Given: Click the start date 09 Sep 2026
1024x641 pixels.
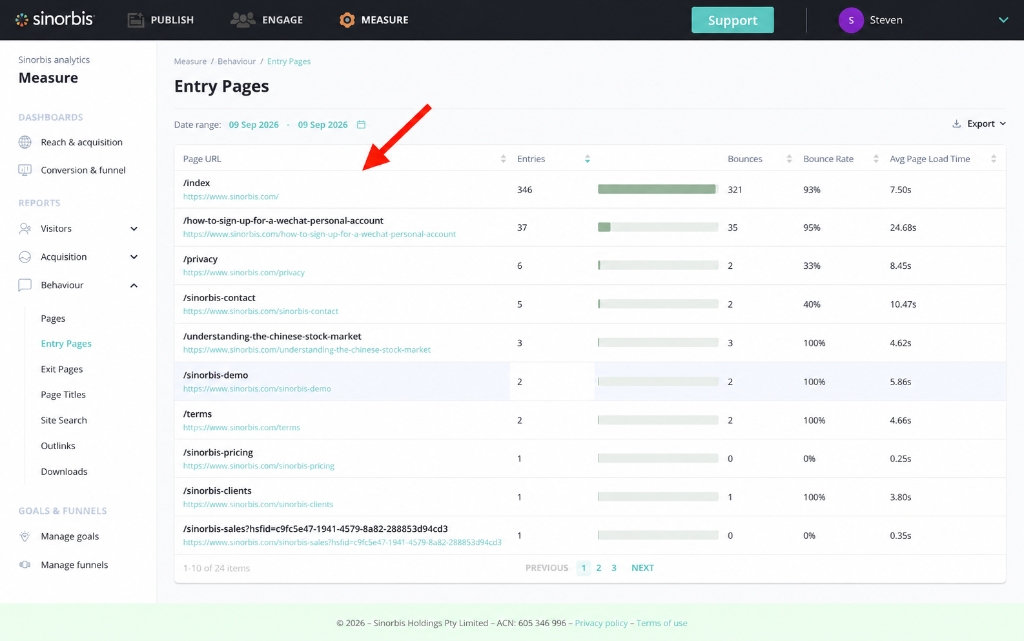Looking at the screenshot, I should click(254, 125).
